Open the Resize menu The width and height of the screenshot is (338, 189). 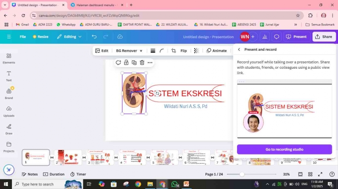point(40,37)
